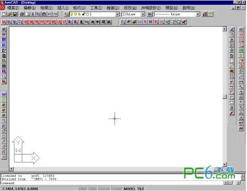Click the LB icon in die-design toolbar
This screenshot has width=247, height=191.
(x=59, y=22)
